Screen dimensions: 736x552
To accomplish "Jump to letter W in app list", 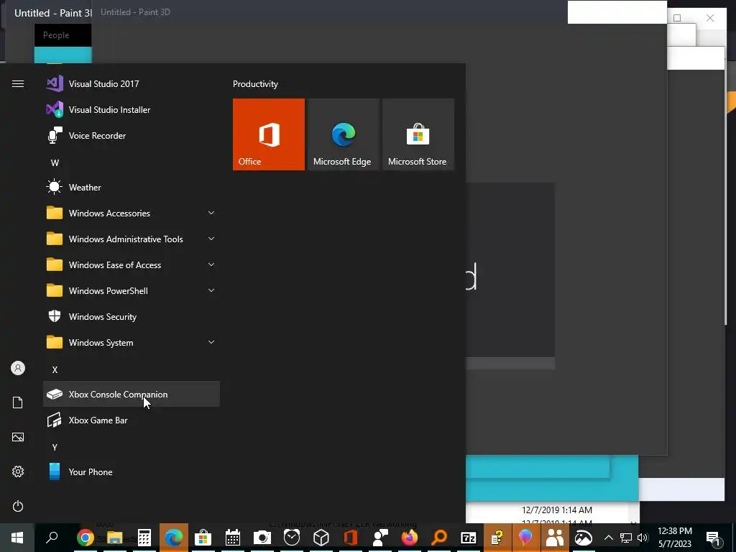I will (55, 163).
